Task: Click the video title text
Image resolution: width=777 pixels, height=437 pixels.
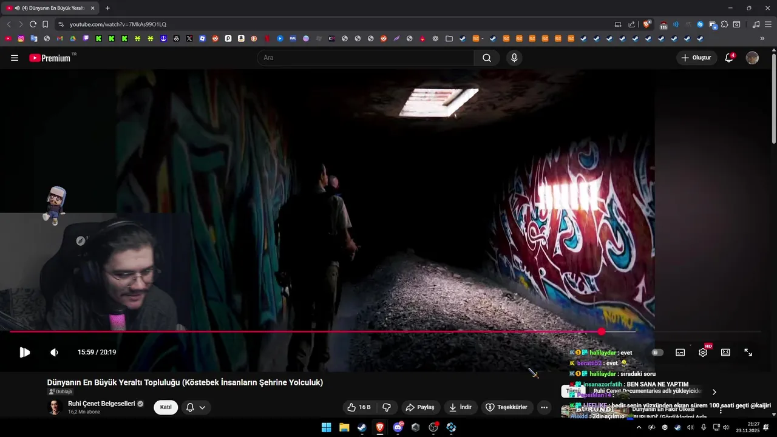Action: coord(185,382)
